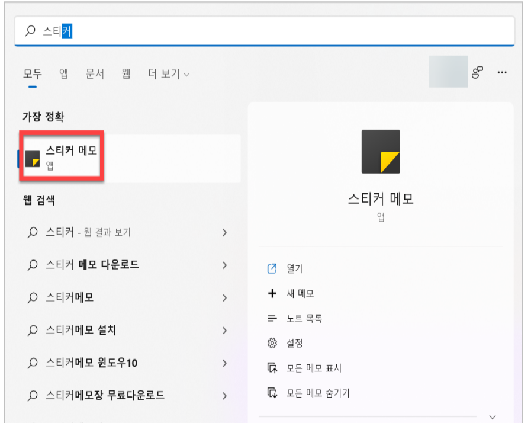Click small 스티커 메모 icon in best match
The height and width of the screenshot is (423, 531).
33,159
